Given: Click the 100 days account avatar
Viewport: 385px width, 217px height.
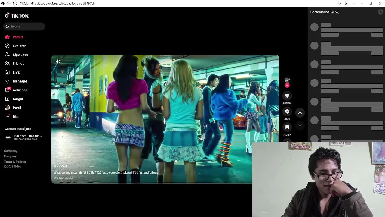Looking at the screenshot, I should [8, 137].
